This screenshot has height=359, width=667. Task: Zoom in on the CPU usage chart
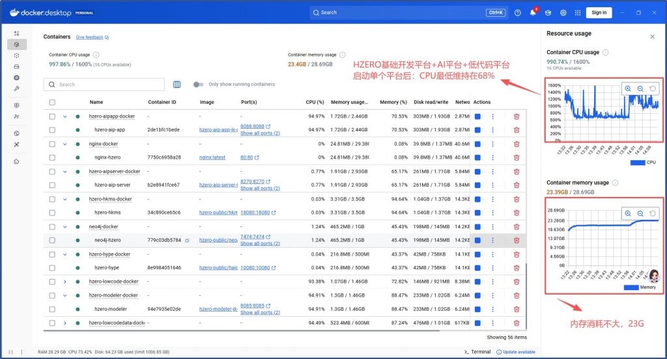pyautogui.click(x=628, y=89)
